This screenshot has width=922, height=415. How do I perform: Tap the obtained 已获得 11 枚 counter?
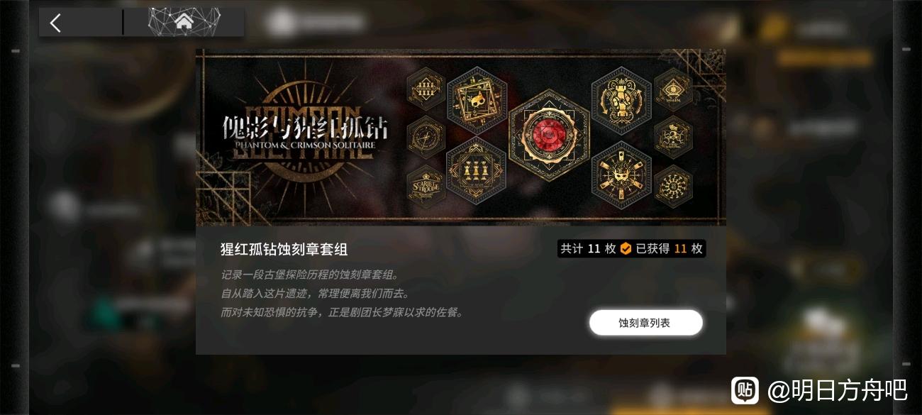669,248
